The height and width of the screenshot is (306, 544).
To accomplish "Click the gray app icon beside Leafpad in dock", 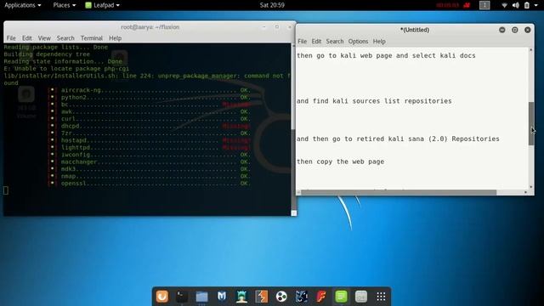I will click(361, 297).
